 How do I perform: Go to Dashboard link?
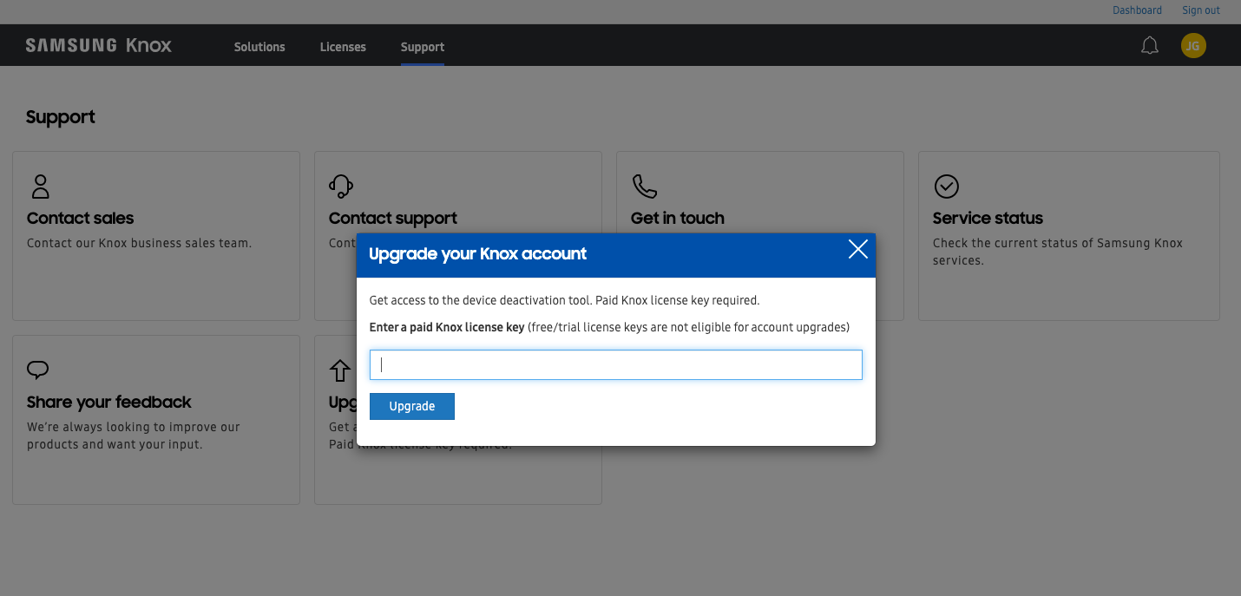point(1137,10)
